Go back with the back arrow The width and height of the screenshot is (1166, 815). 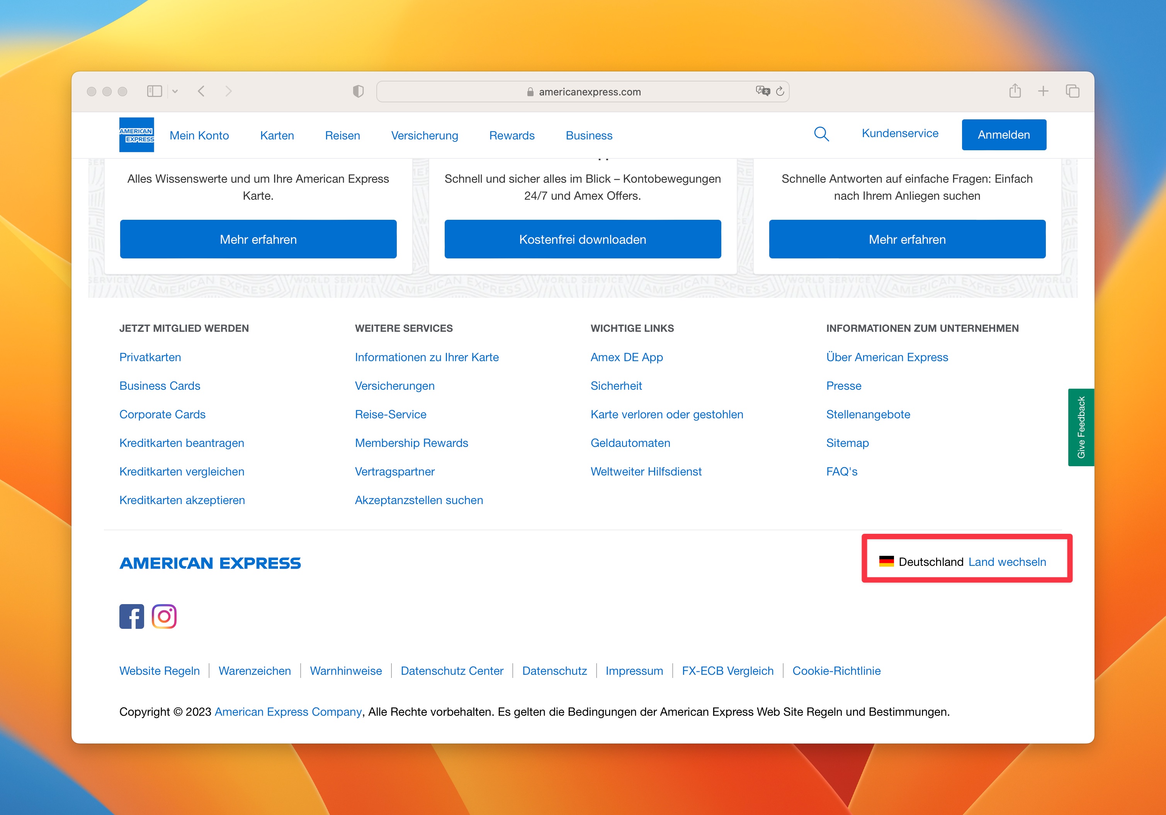[x=202, y=92]
